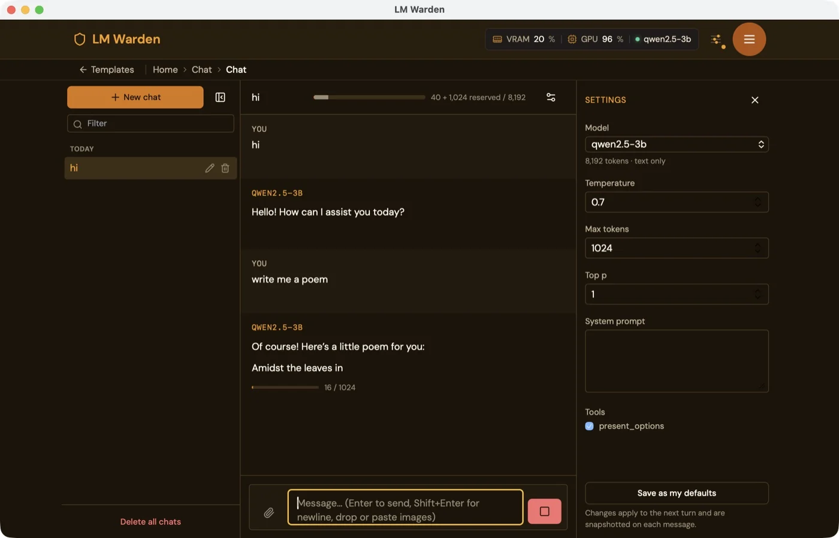Viewport: 839px width, 538px height.
Task: Close the Settings panel
Action: [755, 100]
